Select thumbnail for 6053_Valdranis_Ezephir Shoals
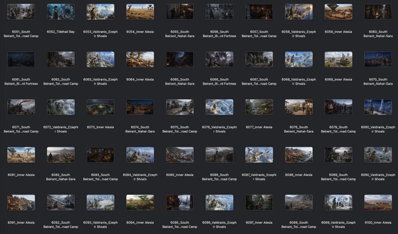 tap(101, 12)
